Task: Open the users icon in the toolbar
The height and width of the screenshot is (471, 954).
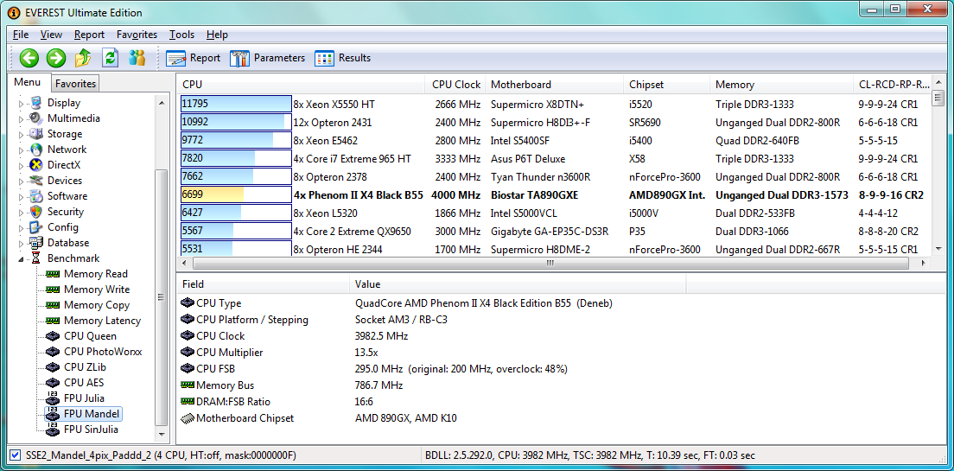Action: [x=137, y=58]
